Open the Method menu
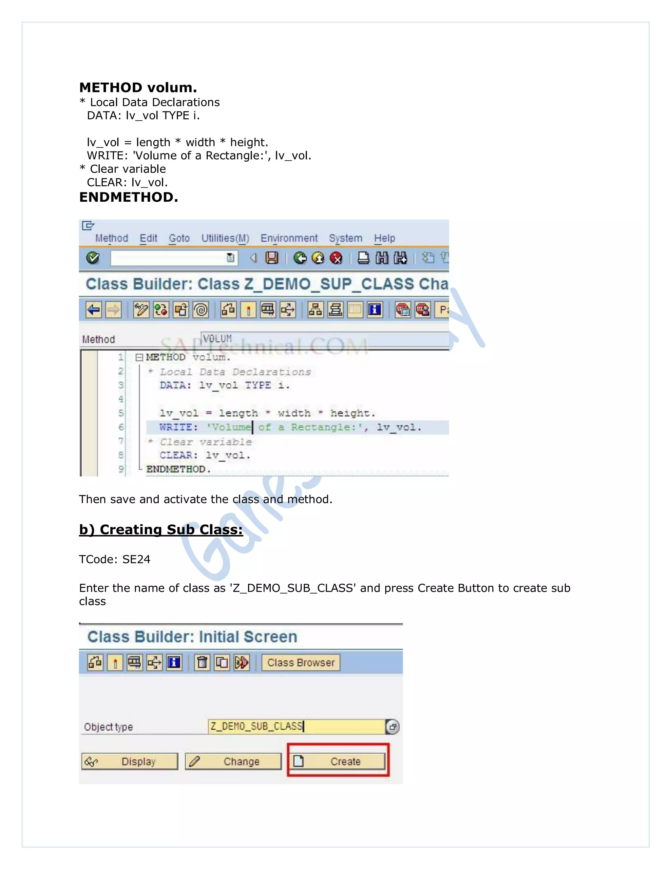Screen dimensions: 671x869 (x=112, y=238)
